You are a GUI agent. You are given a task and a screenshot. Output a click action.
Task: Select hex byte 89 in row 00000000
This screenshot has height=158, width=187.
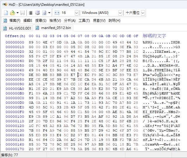pyautogui.click(x=31, y=42)
